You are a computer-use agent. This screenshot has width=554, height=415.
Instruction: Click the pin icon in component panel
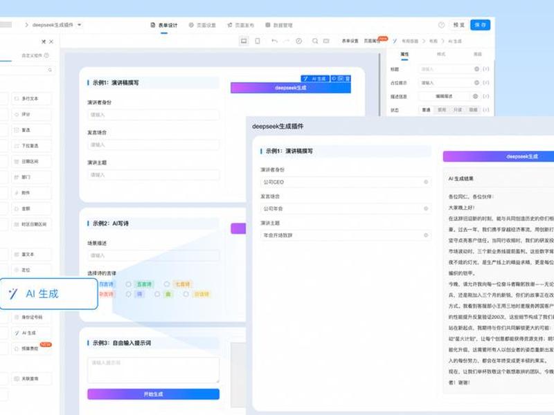(44, 41)
